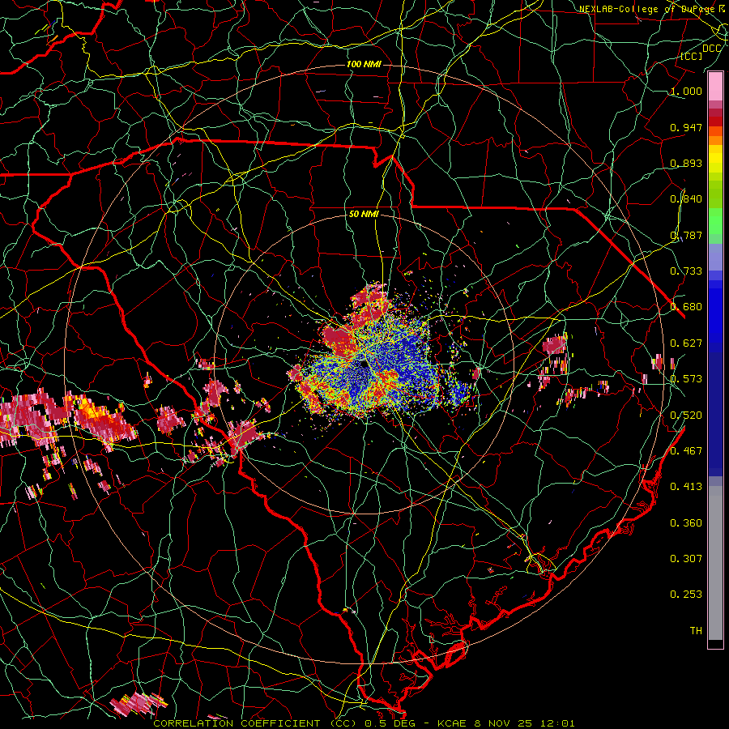Click the 0.520 scale value
The image size is (729, 729).
pyautogui.click(x=686, y=416)
